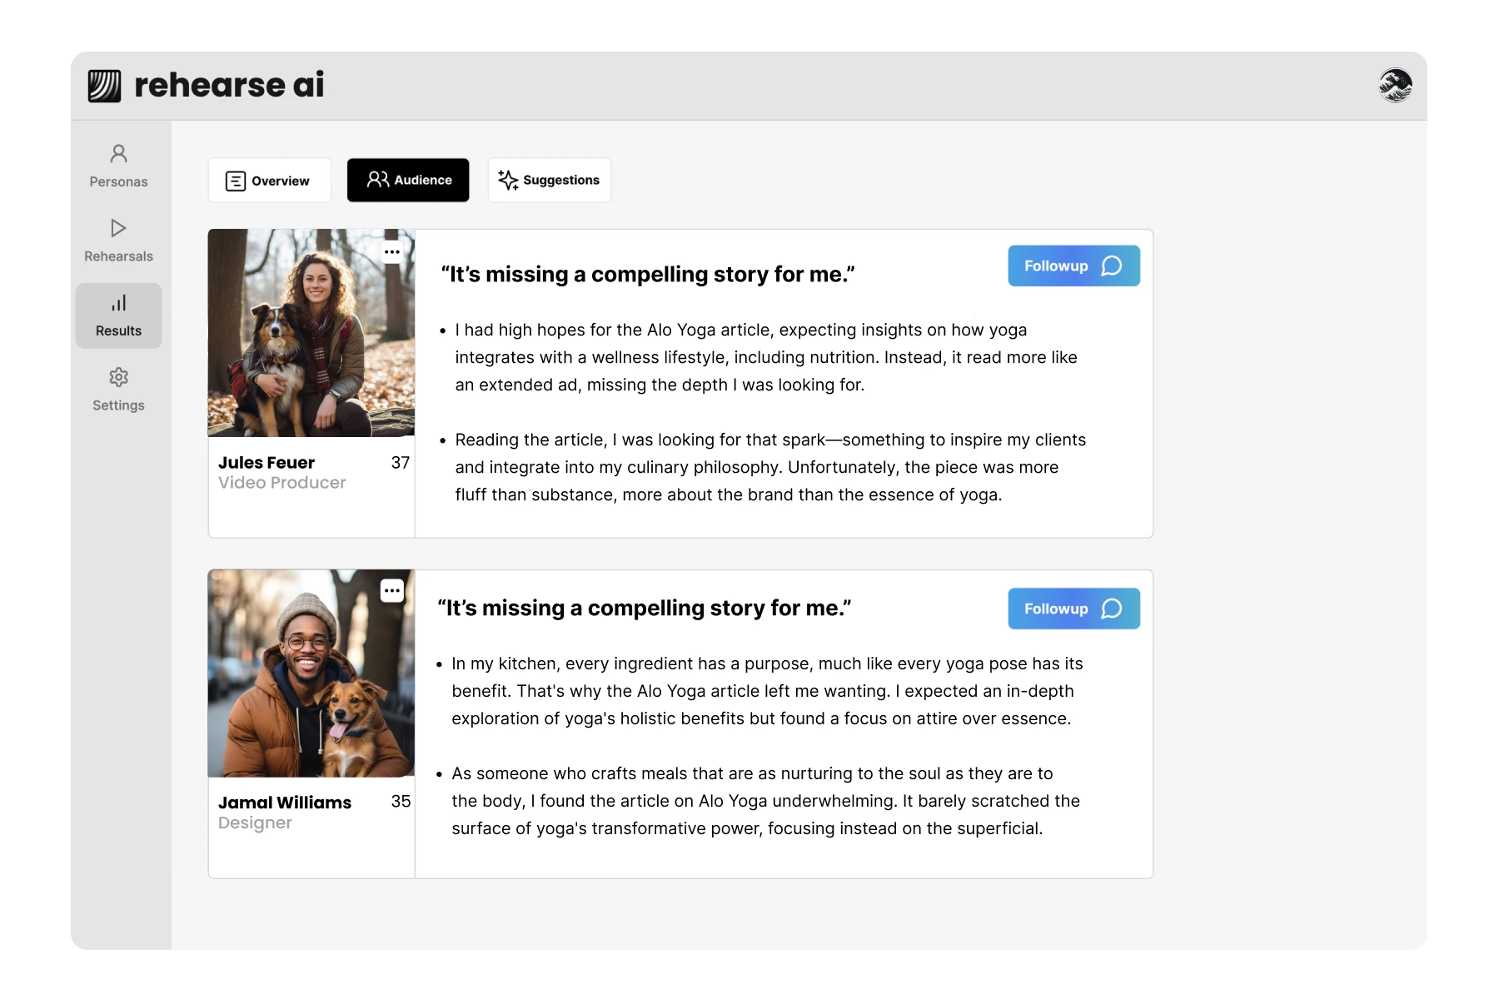
Task: Switch to the Overview tab
Action: pos(269,181)
